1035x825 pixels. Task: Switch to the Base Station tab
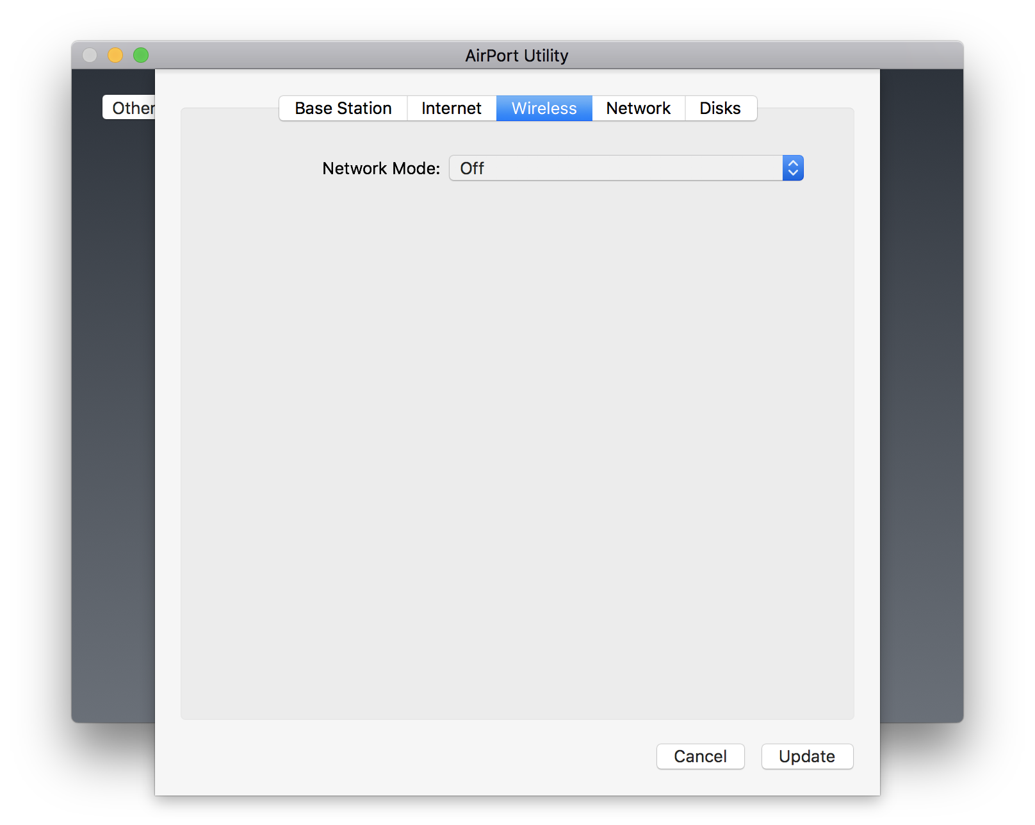(x=343, y=108)
